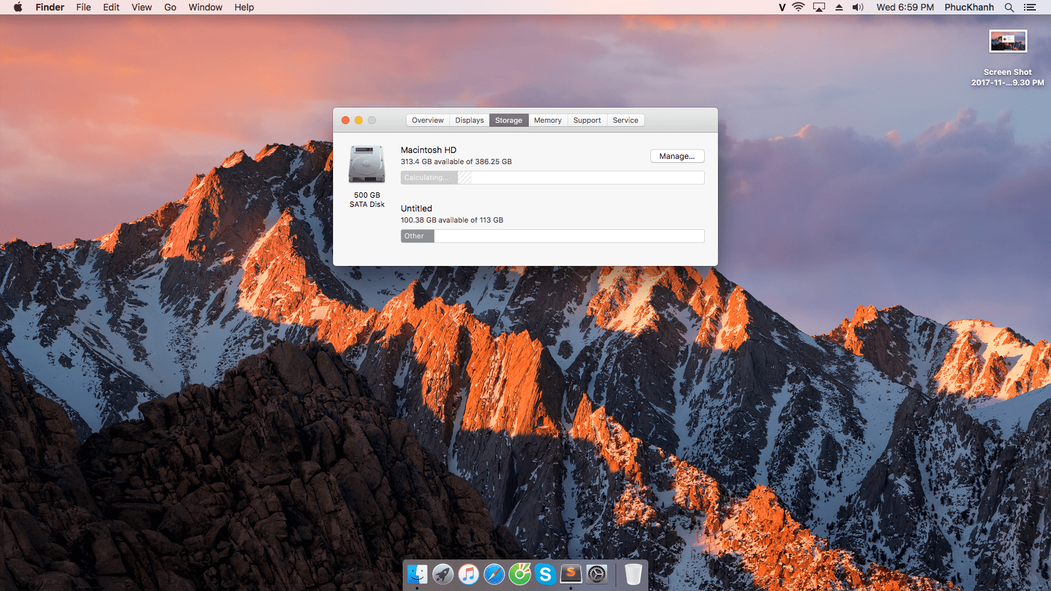Switch to the Overview tab

click(428, 120)
